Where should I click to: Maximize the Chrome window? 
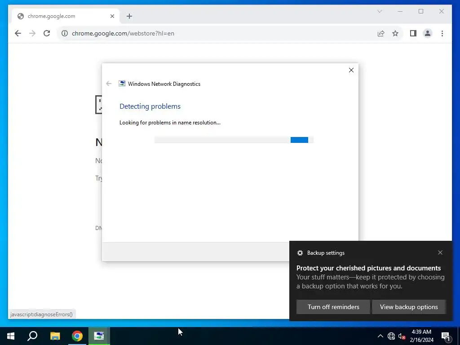421,11
